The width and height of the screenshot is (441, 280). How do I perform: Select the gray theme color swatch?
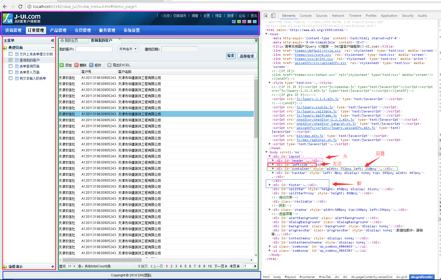click(x=249, y=21)
